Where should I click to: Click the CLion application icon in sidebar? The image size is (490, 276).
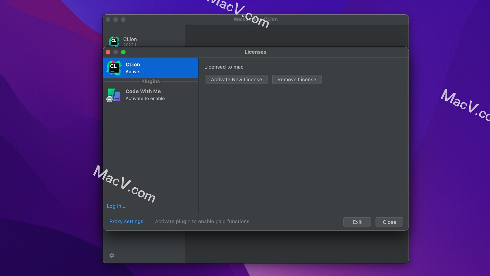click(114, 67)
